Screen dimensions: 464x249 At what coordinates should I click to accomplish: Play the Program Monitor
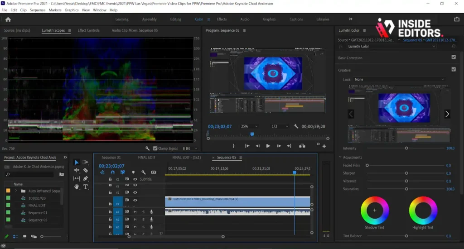[x=268, y=146]
